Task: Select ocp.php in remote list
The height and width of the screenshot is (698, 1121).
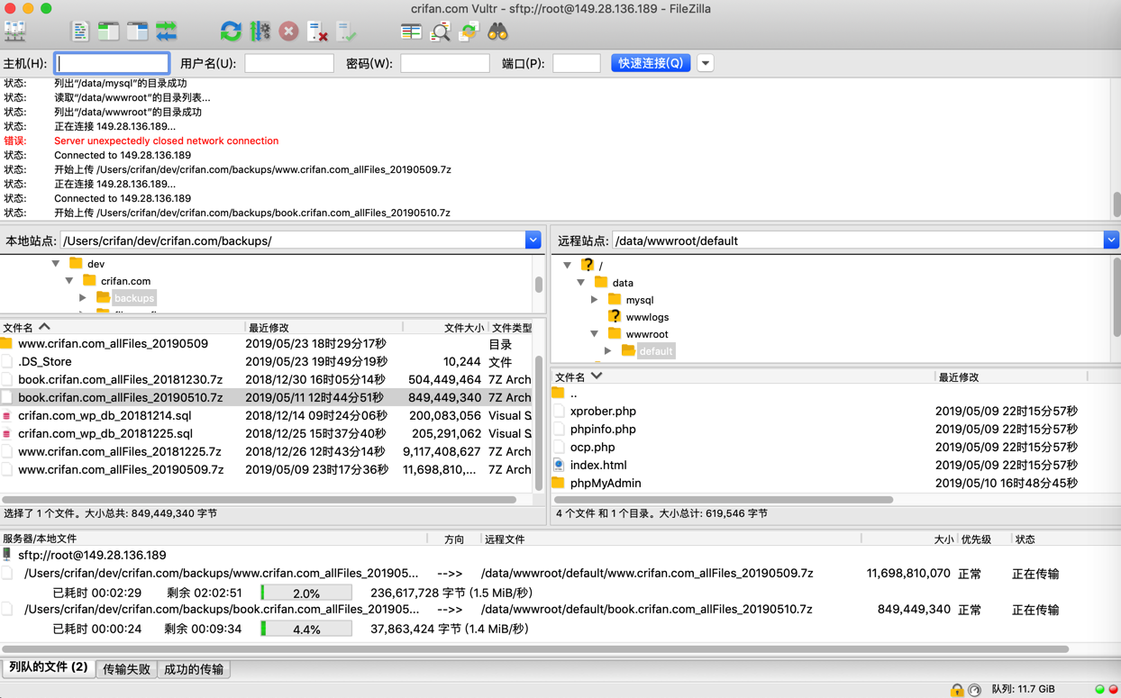Action: point(835,447)
